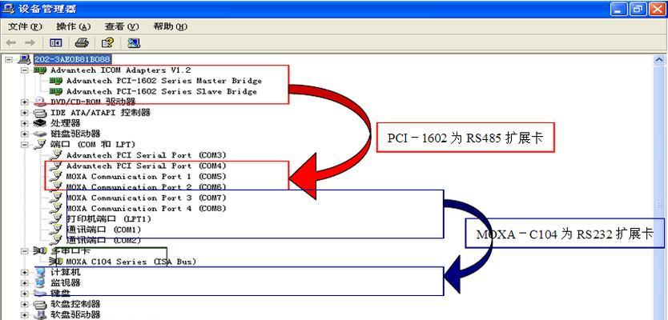Click the Slave Bridge adapter card icon
Viewport: 668px width, 320px height.
(x=56, y=91)
